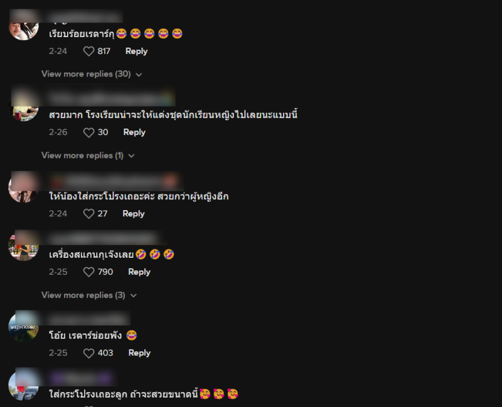
Task: Like the comment with 817 likes
Action: [88, 51]
